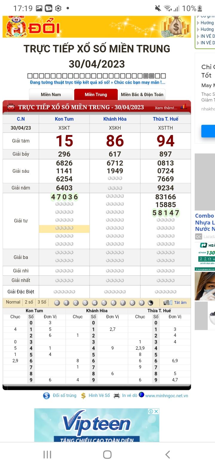
Task: Switch to the Miền Nam tab
Action: click(51, 95)
